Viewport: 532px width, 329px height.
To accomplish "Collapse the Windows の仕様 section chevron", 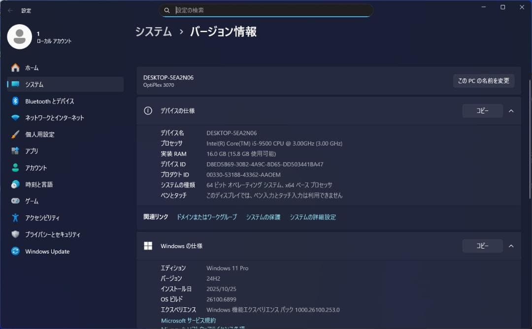I will pyautogui.click(x=511, y=246).
